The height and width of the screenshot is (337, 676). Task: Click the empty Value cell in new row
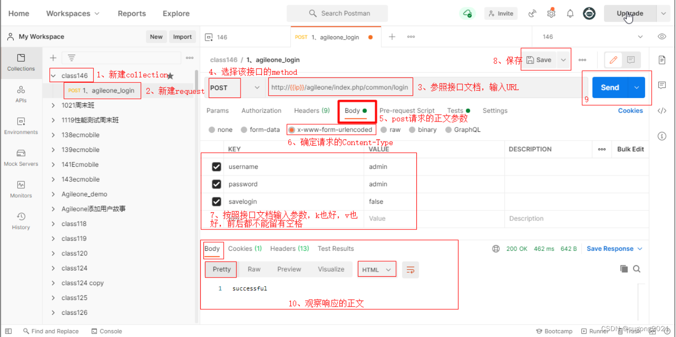coord(434,219)
